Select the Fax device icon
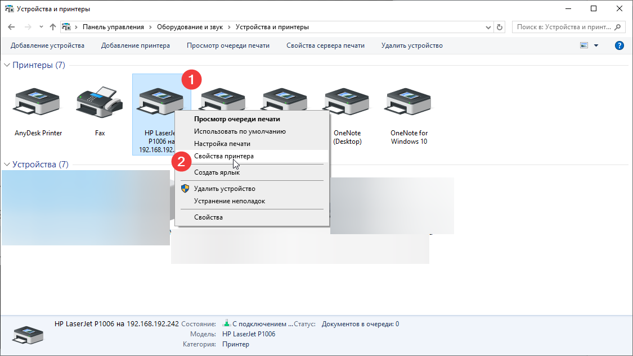The width and height of the screenshot is (633, 356). tap(100, 104)
